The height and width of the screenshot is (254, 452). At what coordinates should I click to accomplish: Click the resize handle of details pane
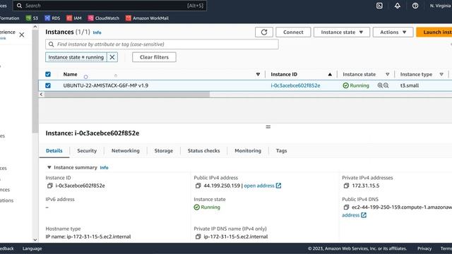coord(268,127)
